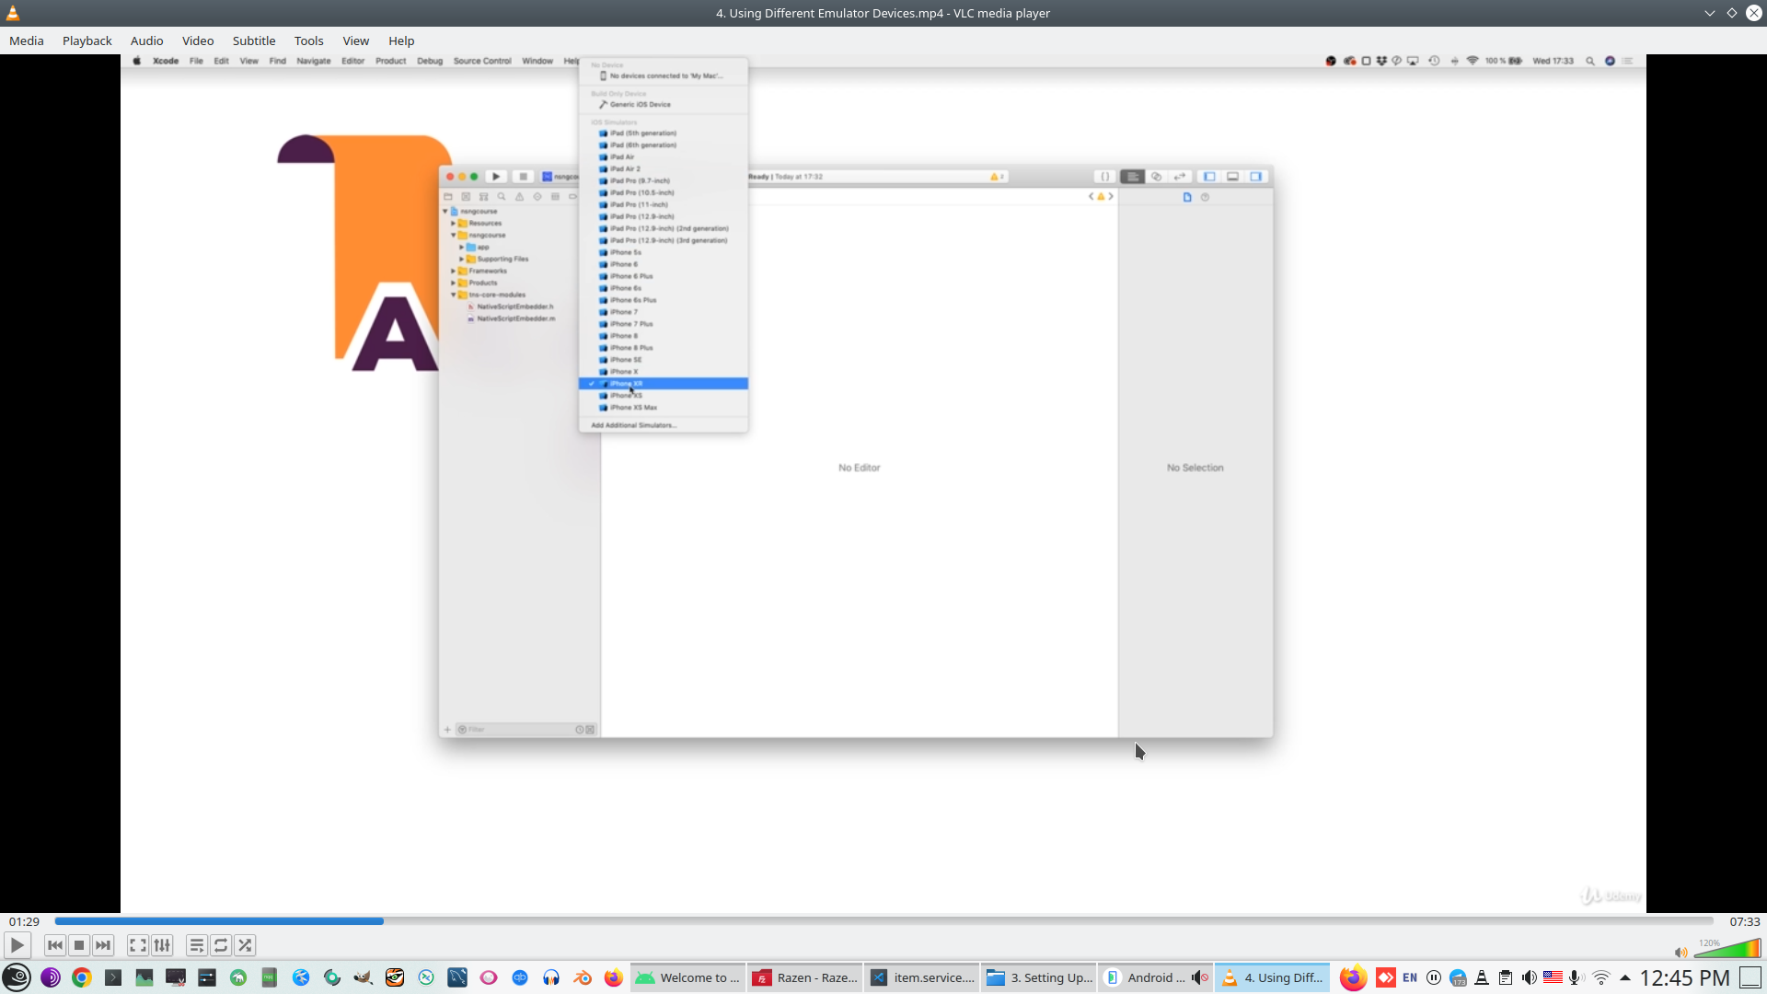Skip to next media track

103,945
